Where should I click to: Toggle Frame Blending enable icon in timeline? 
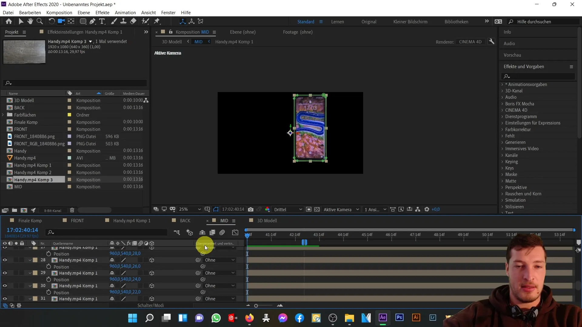pos(212,232)
